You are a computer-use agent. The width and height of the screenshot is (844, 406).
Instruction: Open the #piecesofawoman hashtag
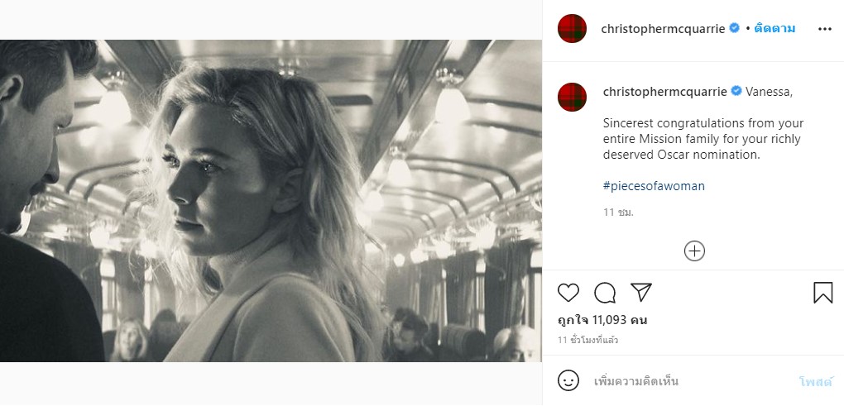(654, 186)
